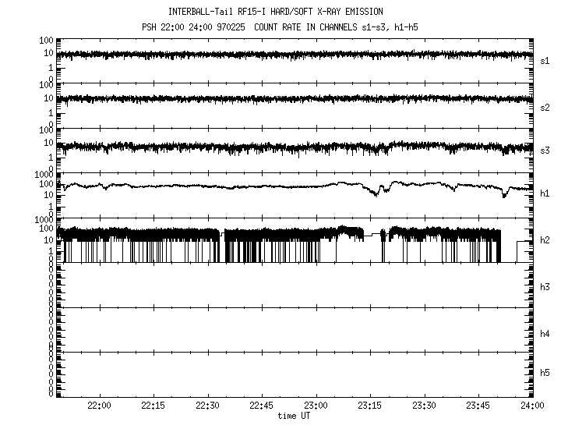
Task: Click the s3 channel label
Action: coord(545,151)
